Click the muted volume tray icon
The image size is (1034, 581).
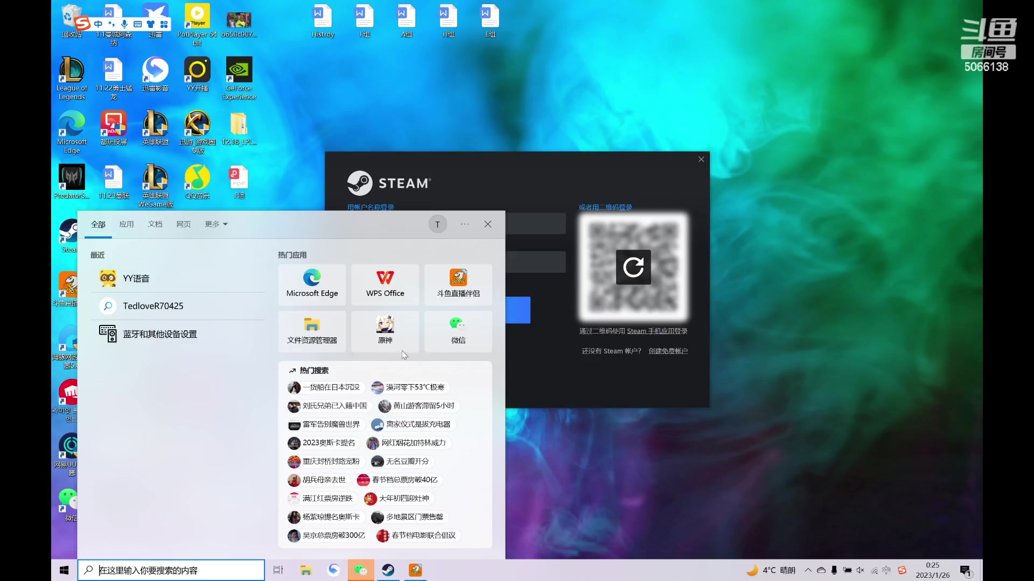(860, 570)
